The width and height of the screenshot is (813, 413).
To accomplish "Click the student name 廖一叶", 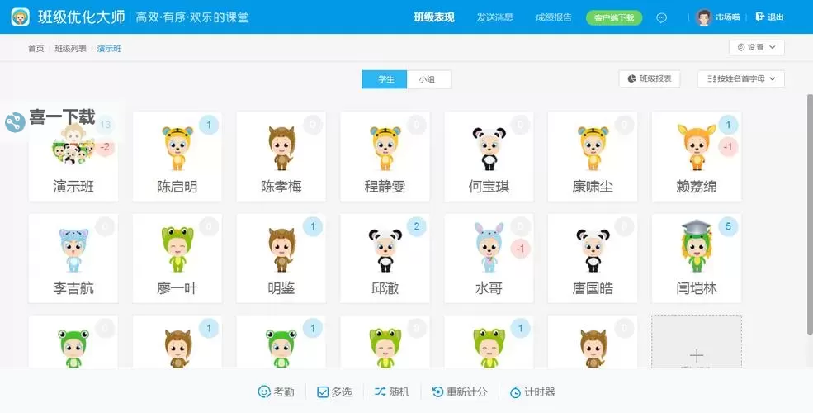I will [x=177, y=288].
